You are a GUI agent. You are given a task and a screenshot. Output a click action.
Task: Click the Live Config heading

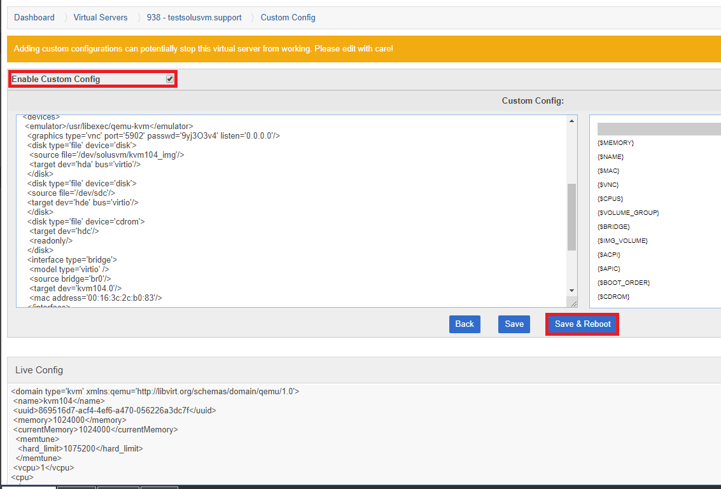[39, 370]
